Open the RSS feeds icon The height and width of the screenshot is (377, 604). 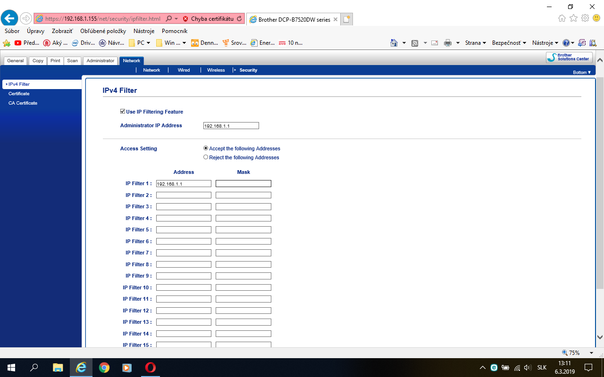click(x=415, y=43)
